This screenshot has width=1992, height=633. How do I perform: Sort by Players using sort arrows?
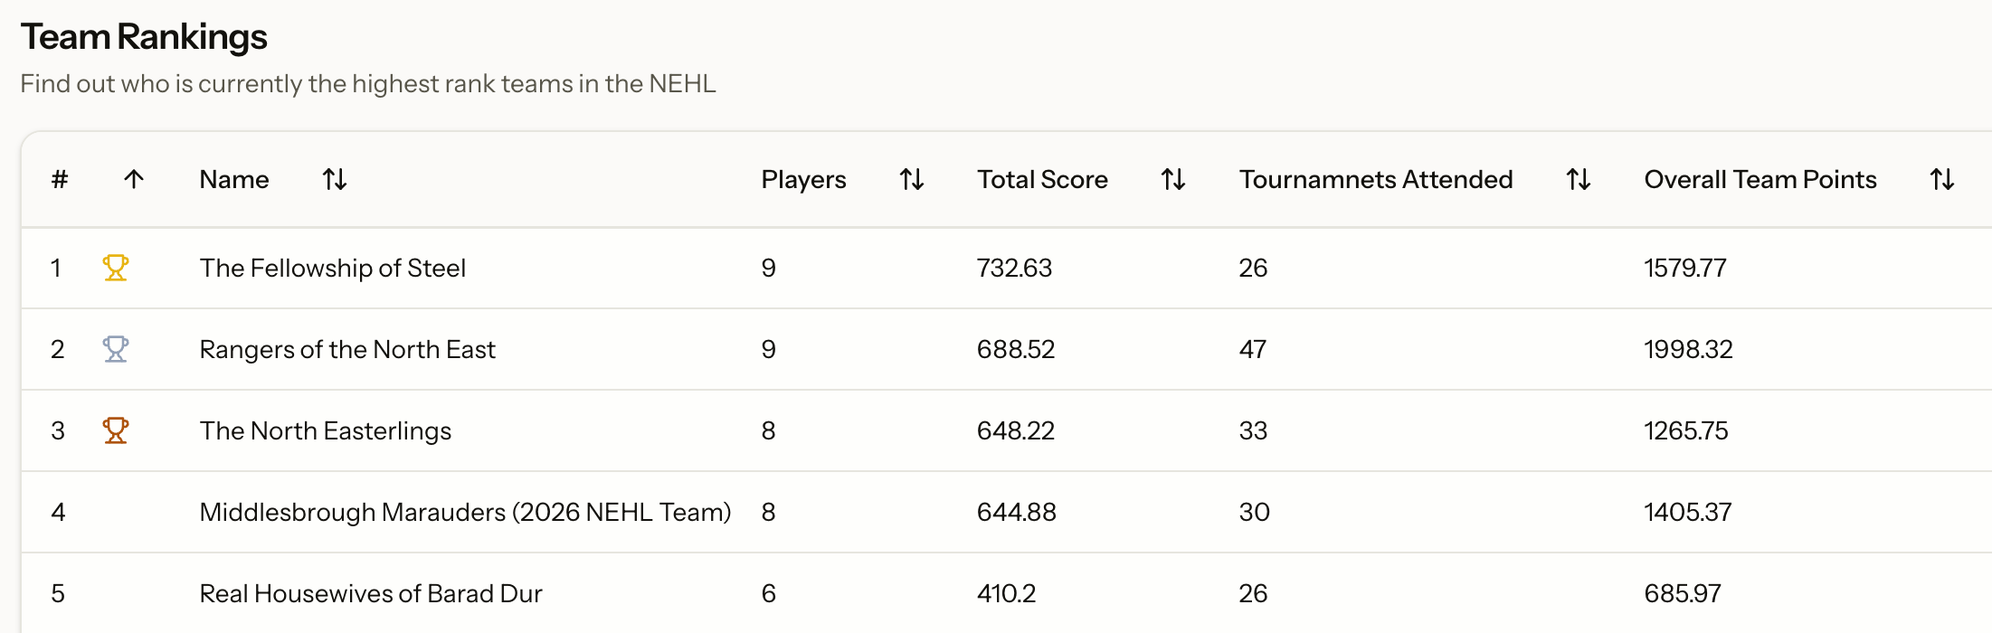pyautogui.click(x=912, y=179)
